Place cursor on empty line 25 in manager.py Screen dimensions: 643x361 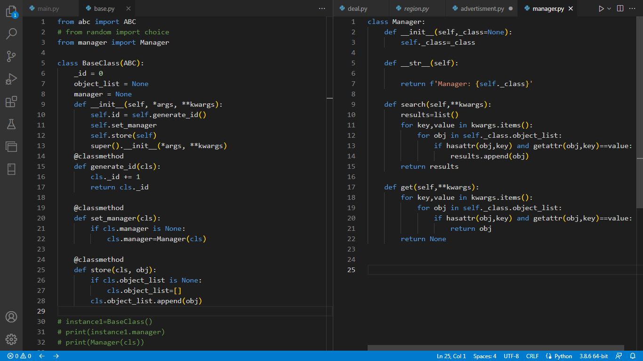(502, 270)
